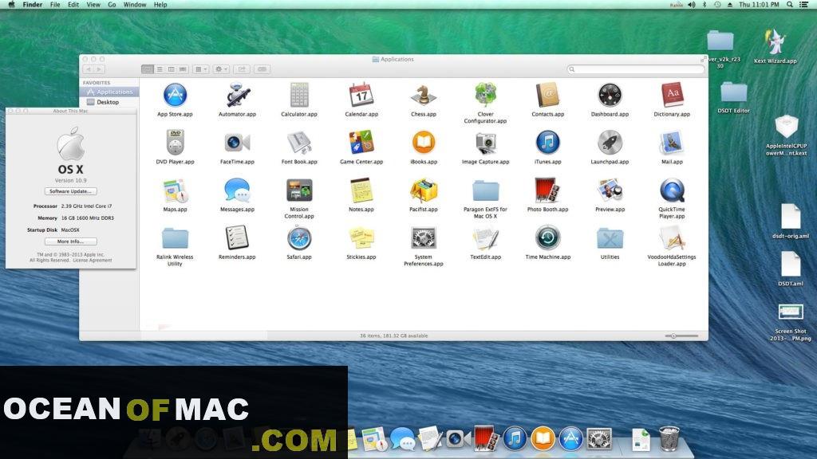Switch Finder to icon view
This screenshot has height=459, width=817.
pyautogui.click(x=148, y=69)
